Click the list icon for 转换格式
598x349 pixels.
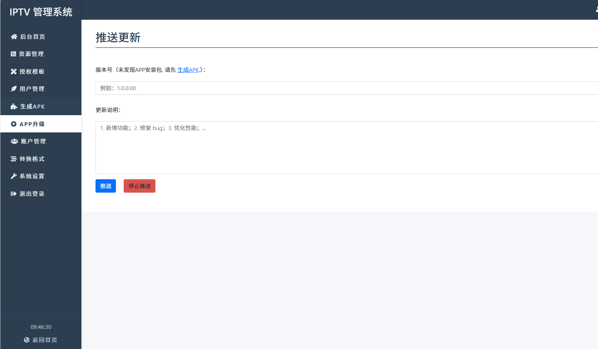pos(13,158)
